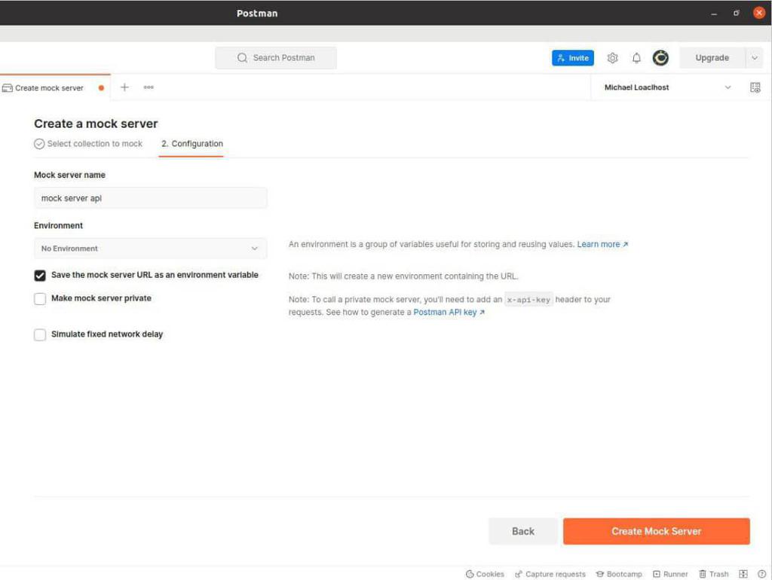Open the user avatar profile menu
The image size is (772, 580).
660,58
